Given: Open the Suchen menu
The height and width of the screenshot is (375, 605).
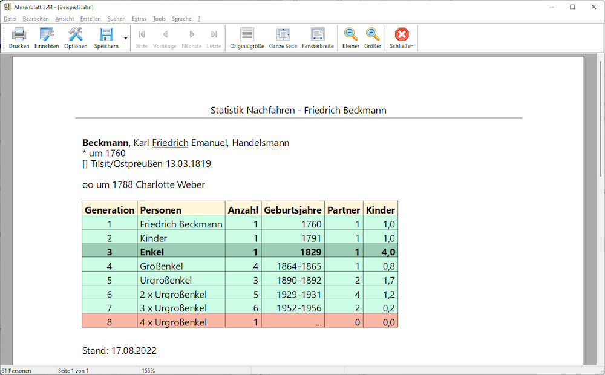Looking at the screenshot, I should (x=116, y=19).
